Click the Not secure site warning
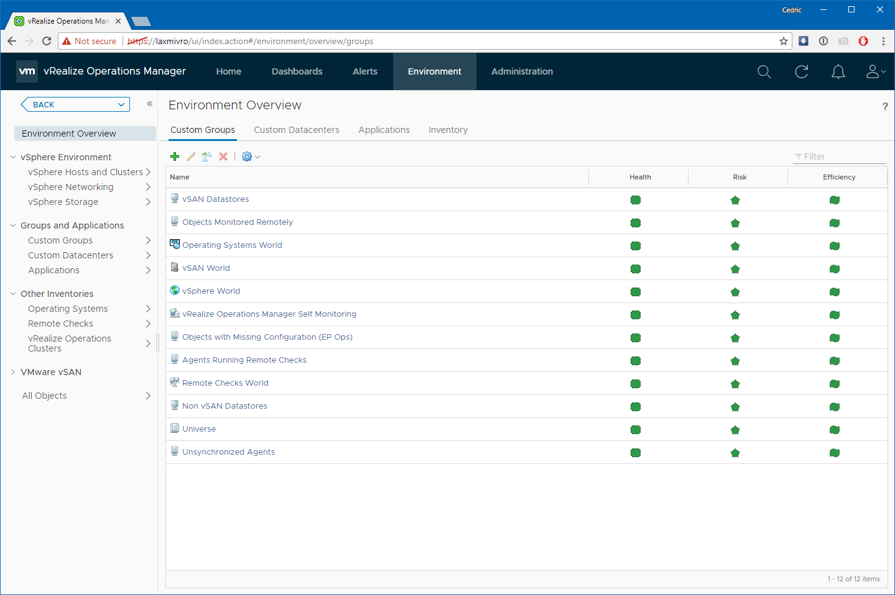Viewport: 895px width, 595px height. click(90, 41)
